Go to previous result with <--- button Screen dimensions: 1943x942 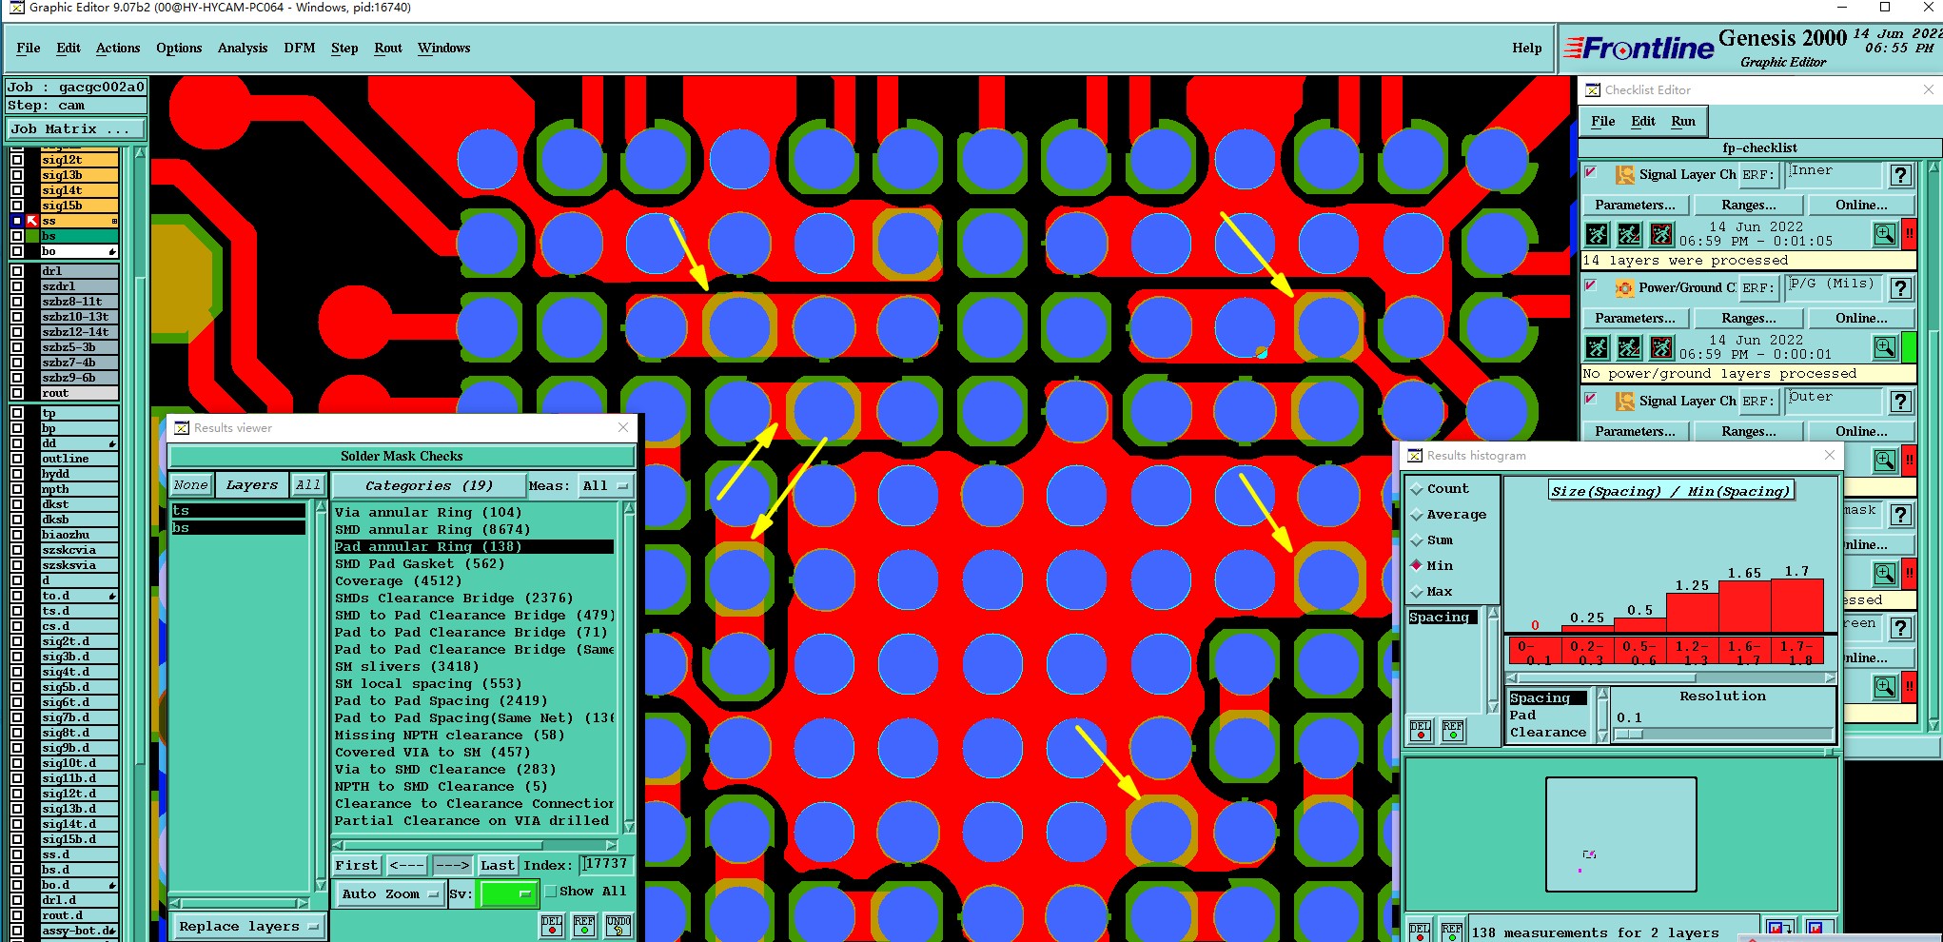click(407, 865)
